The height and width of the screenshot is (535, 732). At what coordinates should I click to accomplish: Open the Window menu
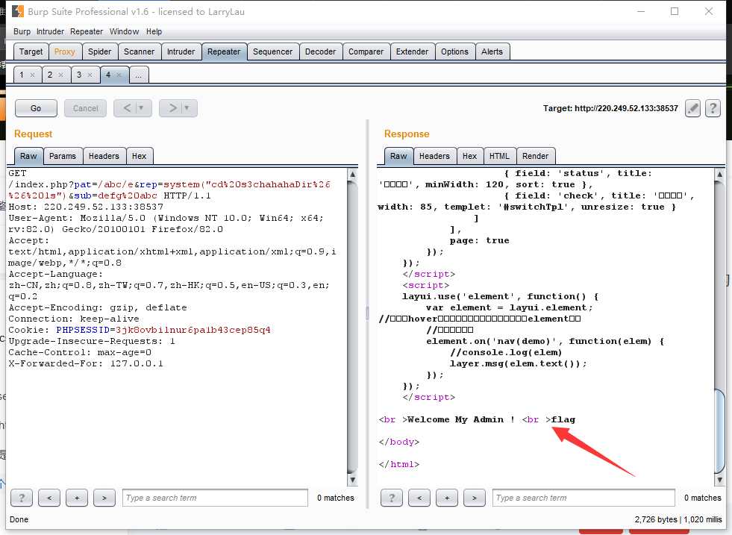pyautogui.click(x=124, y=31)
